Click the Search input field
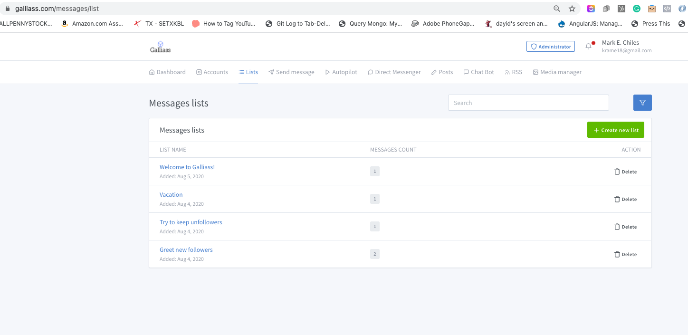This screenshot has height=335, width=688. pos(528,103)
